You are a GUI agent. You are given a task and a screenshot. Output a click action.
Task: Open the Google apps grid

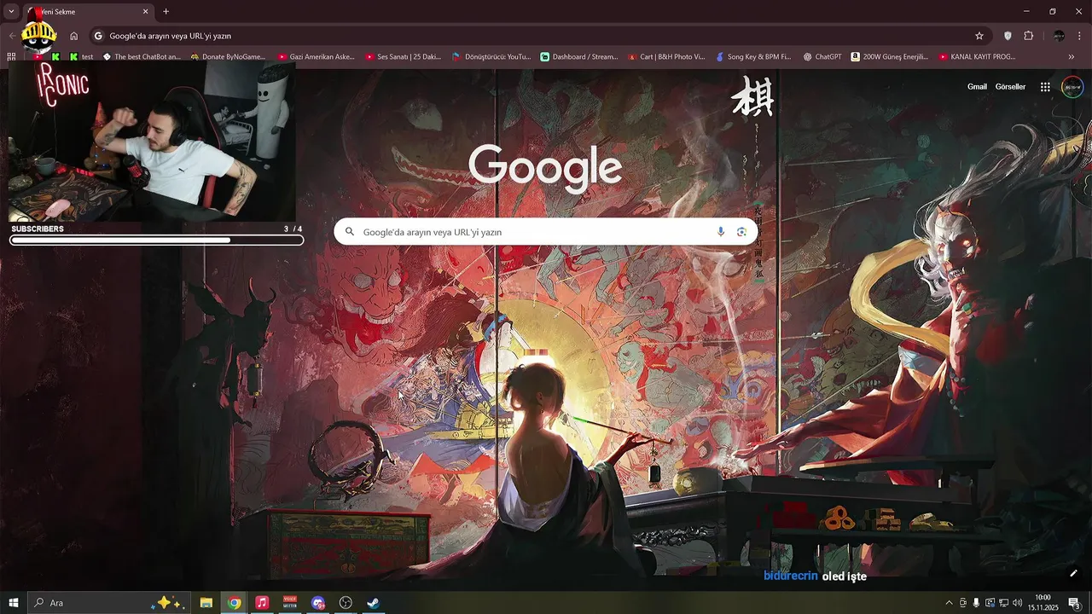(x=1045, y=87)
